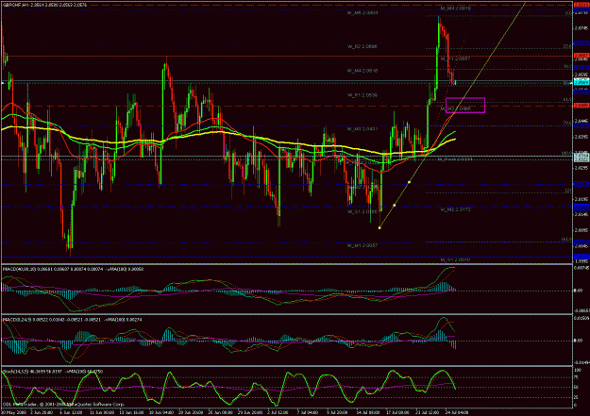This screenshot has width=590, height=416.
Task: Click the 2 Jul 12:00 time axis label
Action: click(x=278, y=412)
